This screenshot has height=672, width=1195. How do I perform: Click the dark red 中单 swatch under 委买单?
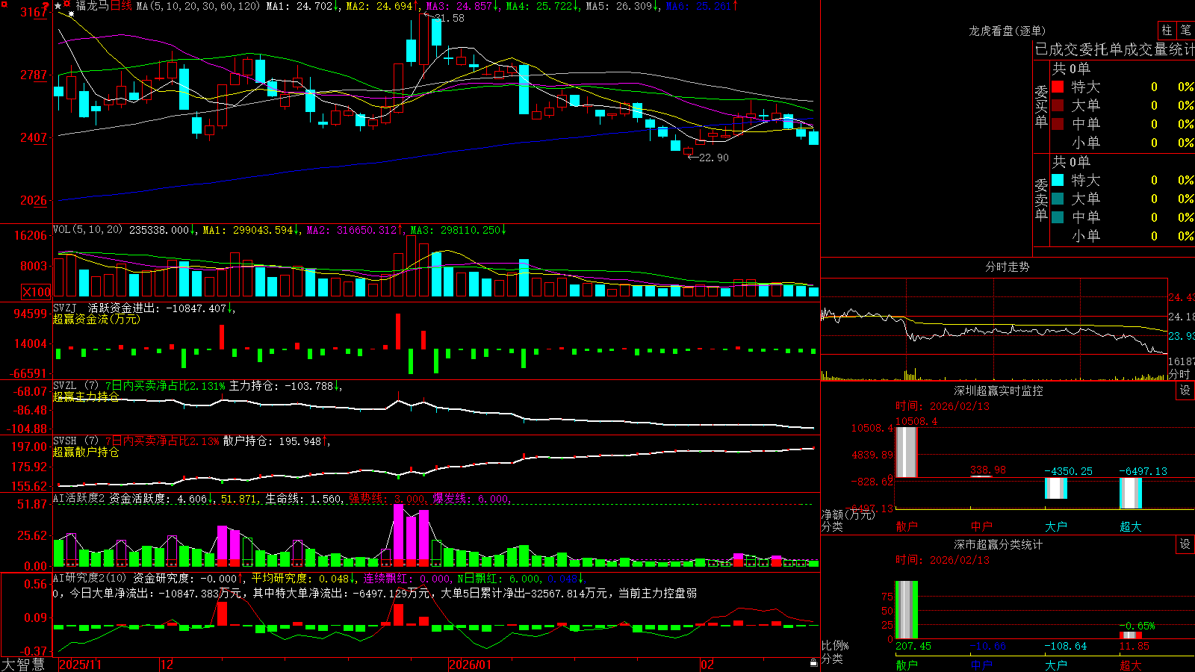click(x=1058, y=124)
